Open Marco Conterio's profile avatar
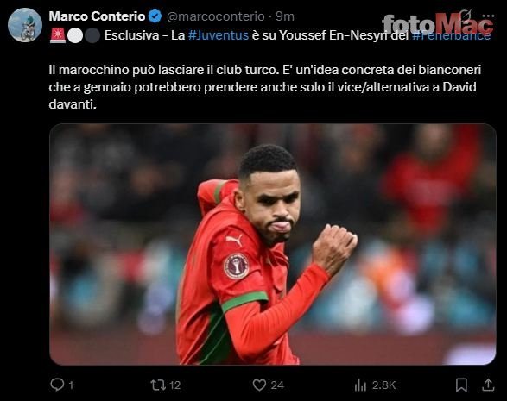 coord(25,25)
